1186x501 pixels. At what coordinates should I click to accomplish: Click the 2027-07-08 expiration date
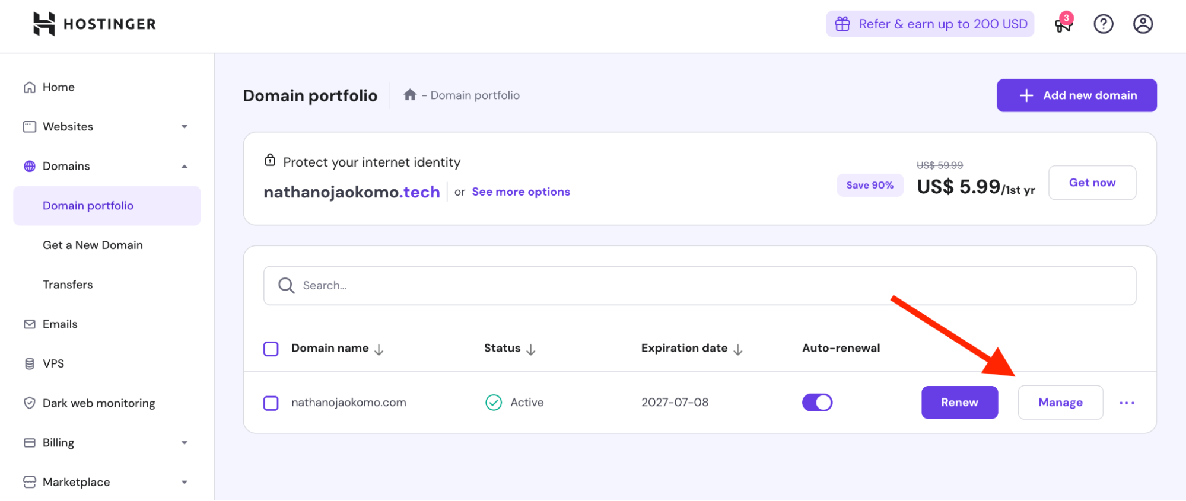[x=675, y=403]
